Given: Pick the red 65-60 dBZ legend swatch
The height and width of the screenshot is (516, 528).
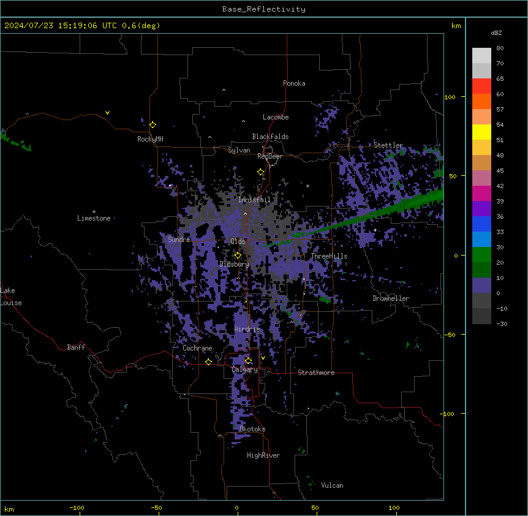Looking at the screenshot, I should (x=481, y=86).
